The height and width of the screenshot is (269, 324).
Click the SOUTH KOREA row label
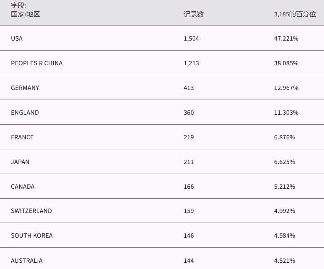point(32,236)
